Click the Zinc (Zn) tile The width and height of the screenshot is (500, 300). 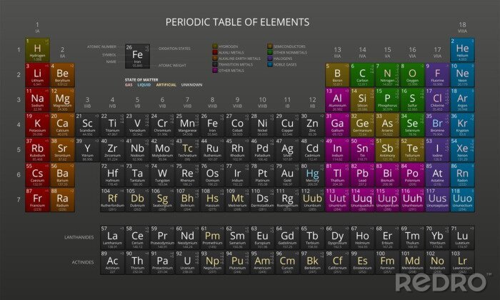312,125
